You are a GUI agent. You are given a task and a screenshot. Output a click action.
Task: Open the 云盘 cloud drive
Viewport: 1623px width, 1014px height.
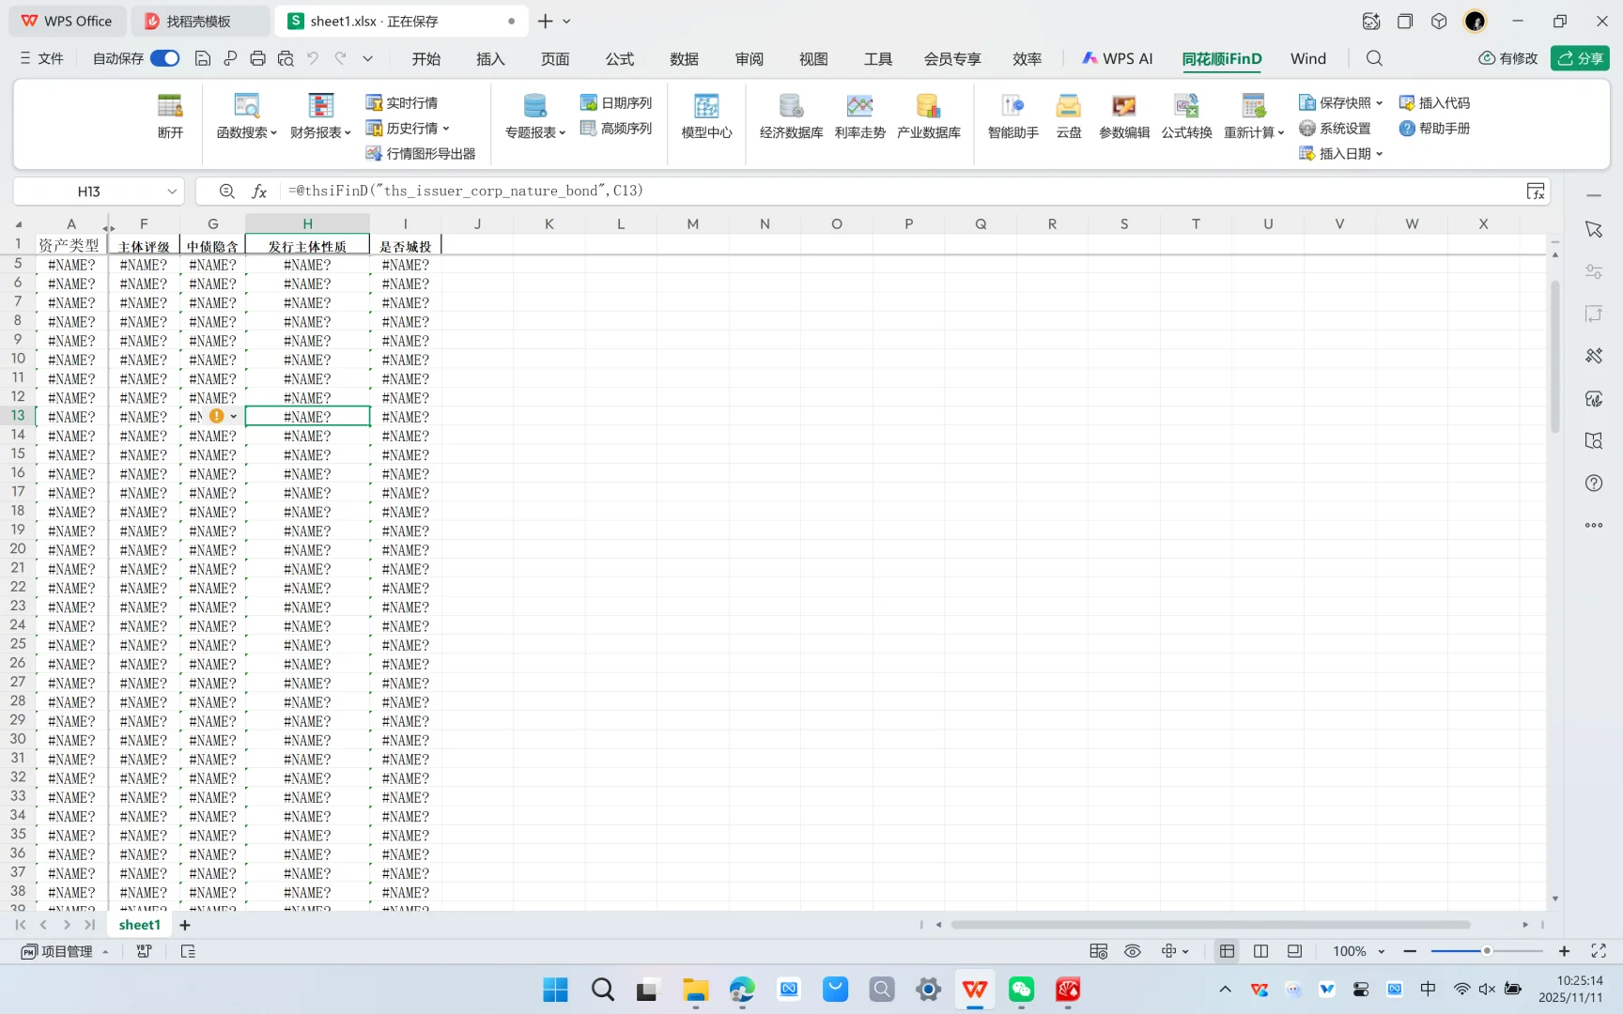tap(1069, 116)
